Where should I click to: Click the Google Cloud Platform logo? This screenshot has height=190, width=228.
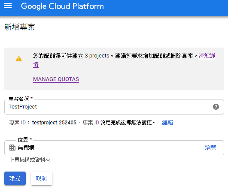coord(62,6)
